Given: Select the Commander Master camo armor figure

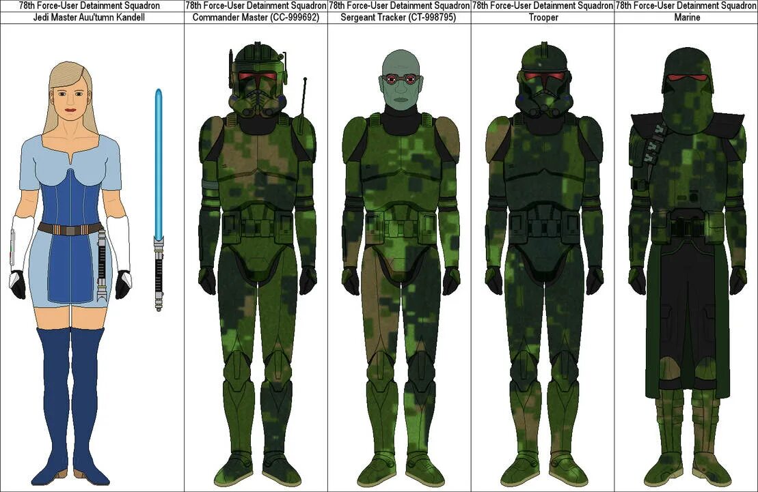Looking at the screenshot, I should coord(257,265).
